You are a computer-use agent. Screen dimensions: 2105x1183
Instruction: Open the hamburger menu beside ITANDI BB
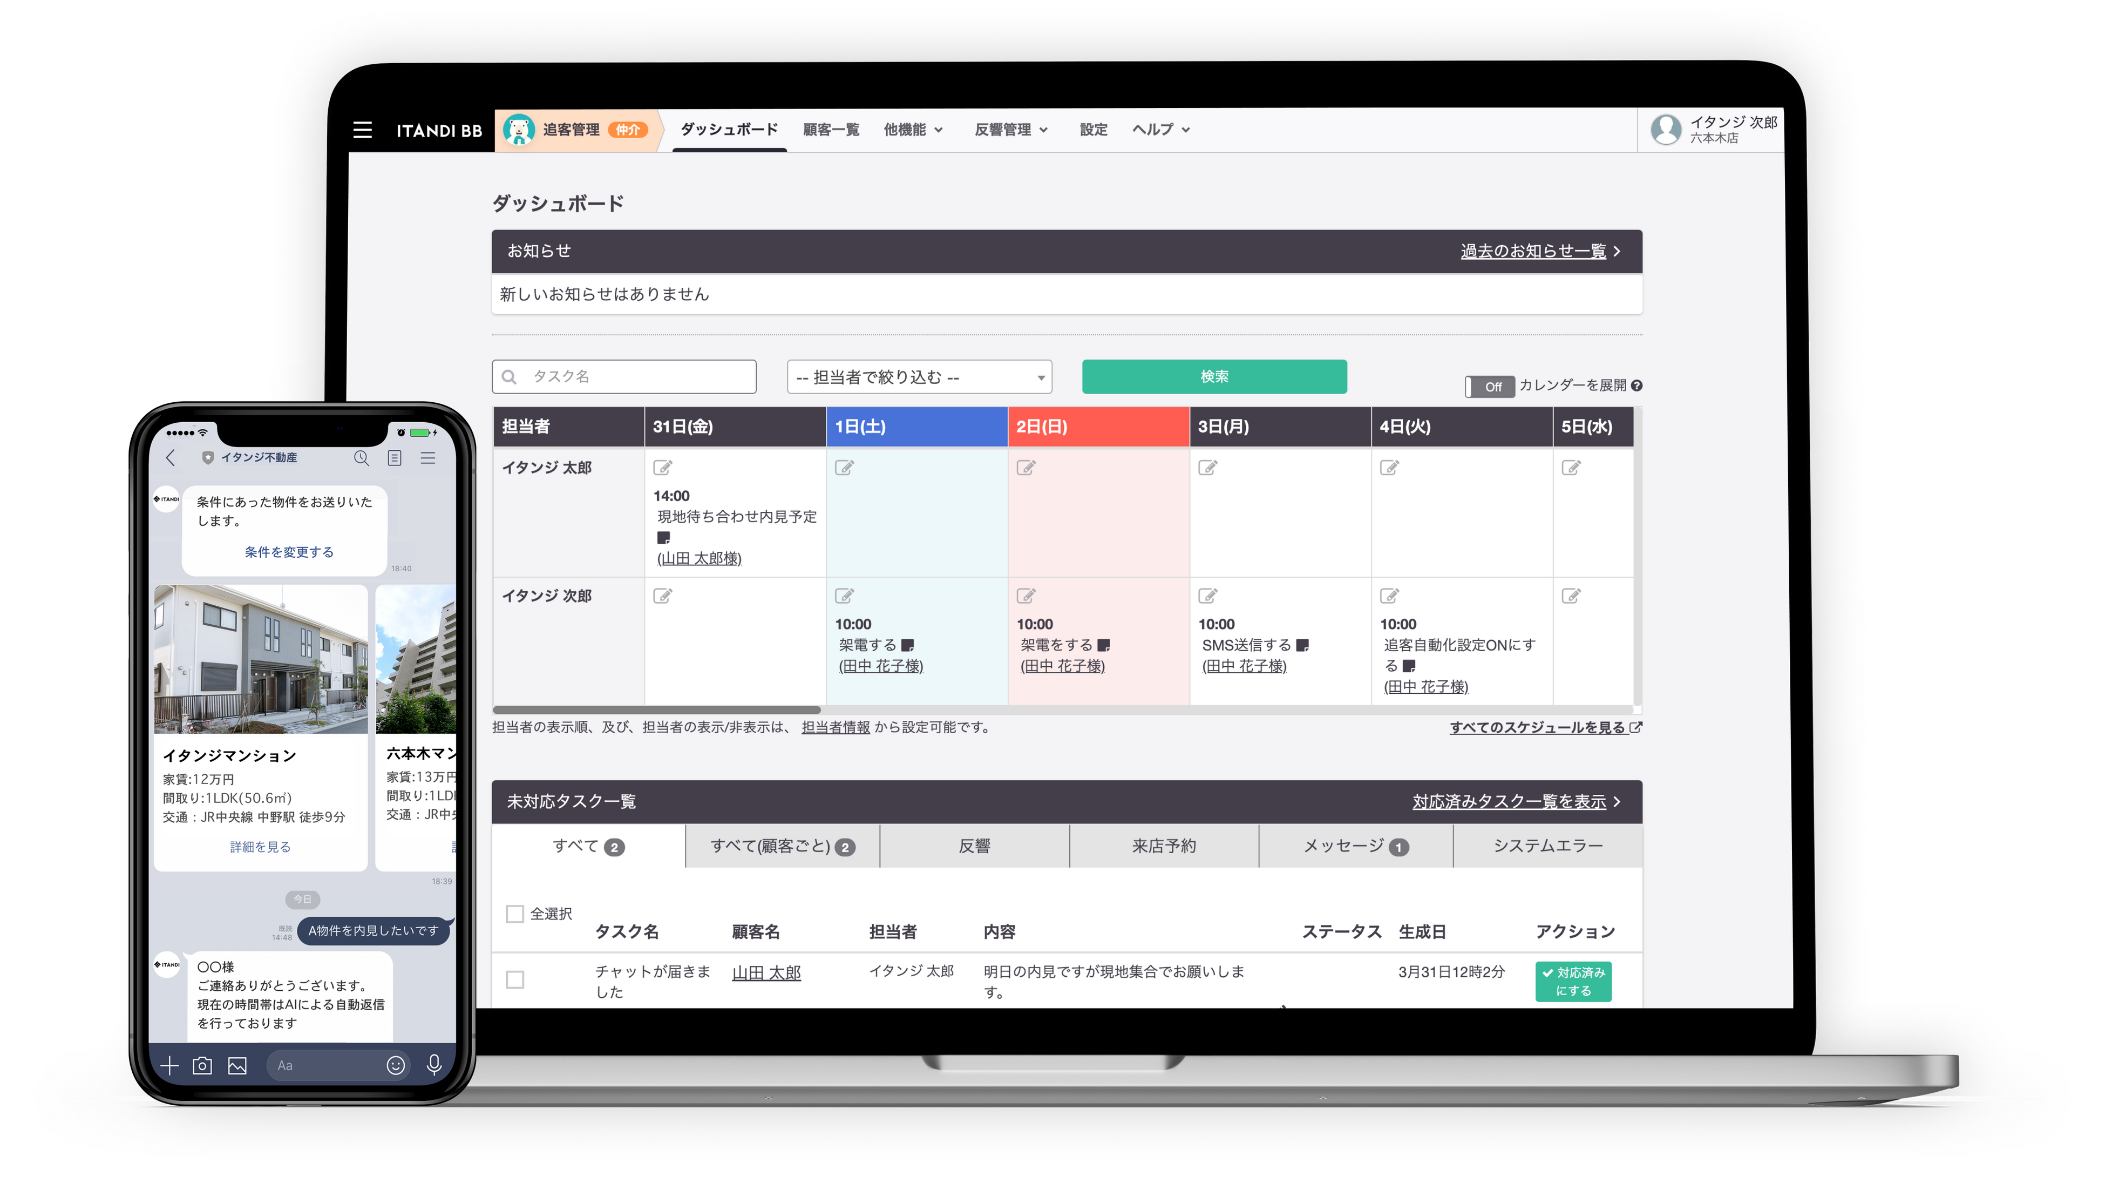coord(362,130)
